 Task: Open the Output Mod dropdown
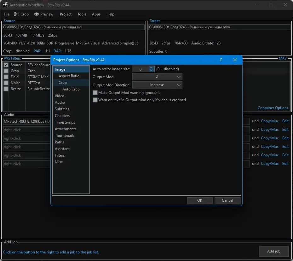pos(157,77)
